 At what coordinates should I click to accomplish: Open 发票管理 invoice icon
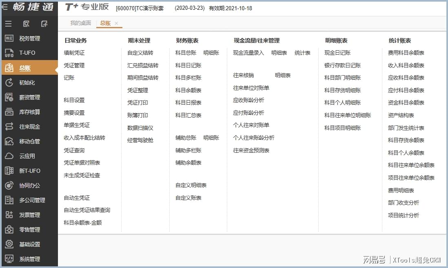coord(9,215)
